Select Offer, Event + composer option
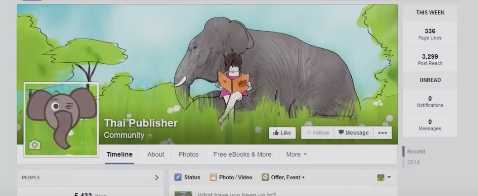Screen dimensions: 478x196 [x=283, y=177]
